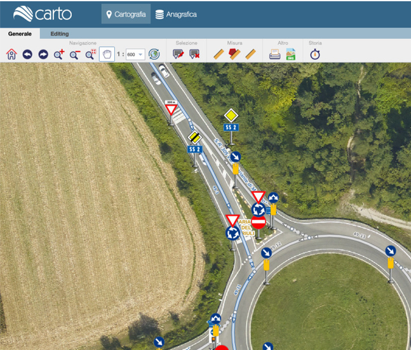
Task: Click the Misura group label
Action: point(234,43)
